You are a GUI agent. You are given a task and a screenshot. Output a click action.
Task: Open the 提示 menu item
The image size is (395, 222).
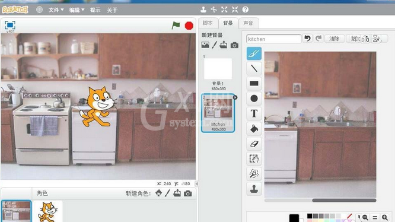[x=95, y=10]
